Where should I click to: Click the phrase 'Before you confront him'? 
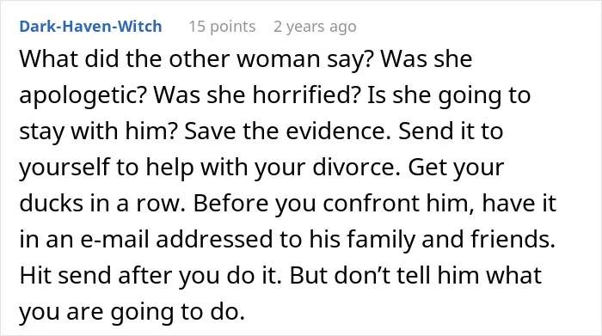pyautogui.click(x=334, y=204)
